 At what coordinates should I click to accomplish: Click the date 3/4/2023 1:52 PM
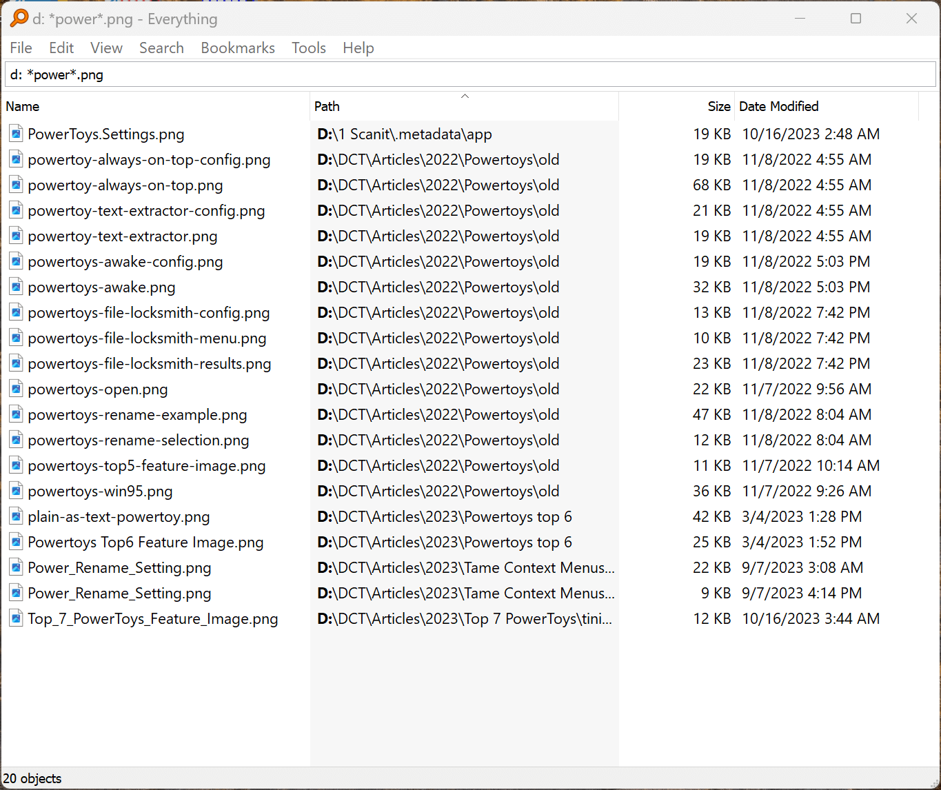[802, 542]
